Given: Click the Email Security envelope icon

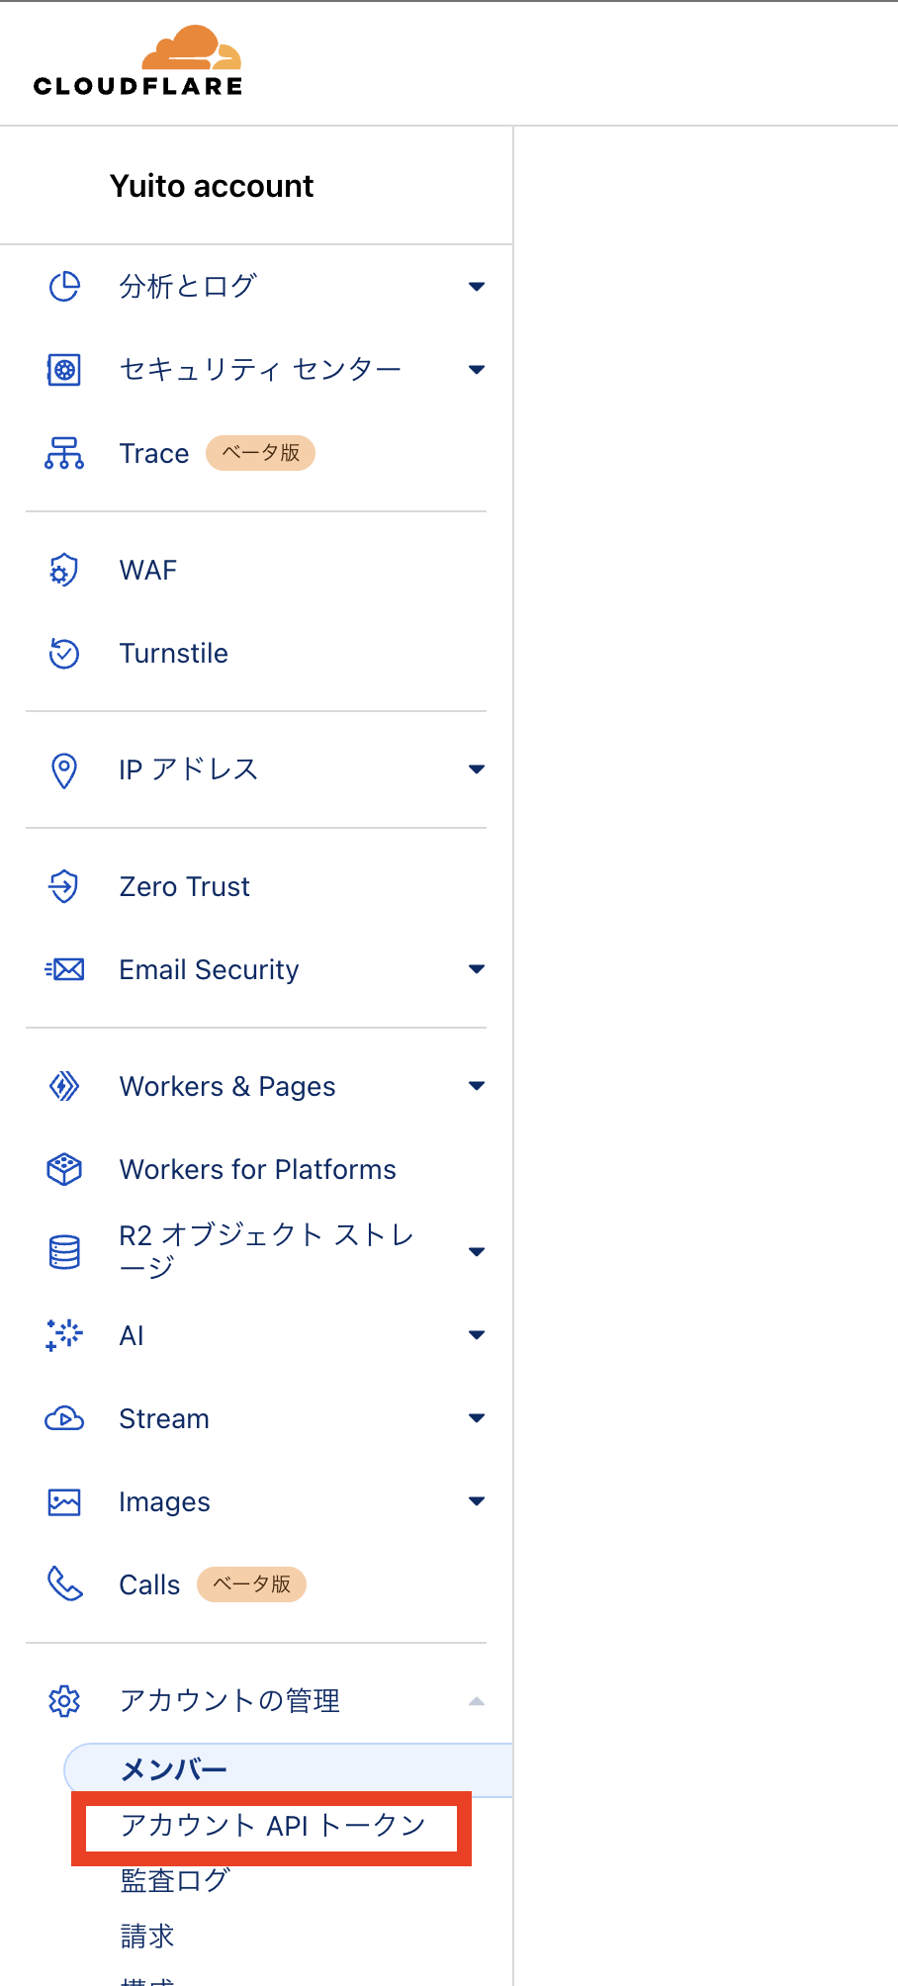Looking at the screenshot, I should point(63,969).
